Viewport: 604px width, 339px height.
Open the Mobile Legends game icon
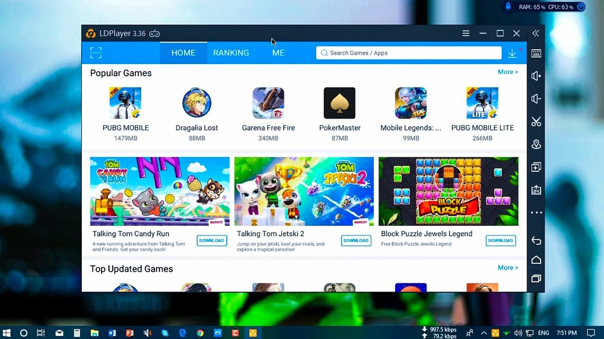pyautogui.click(x=411, y=103)
